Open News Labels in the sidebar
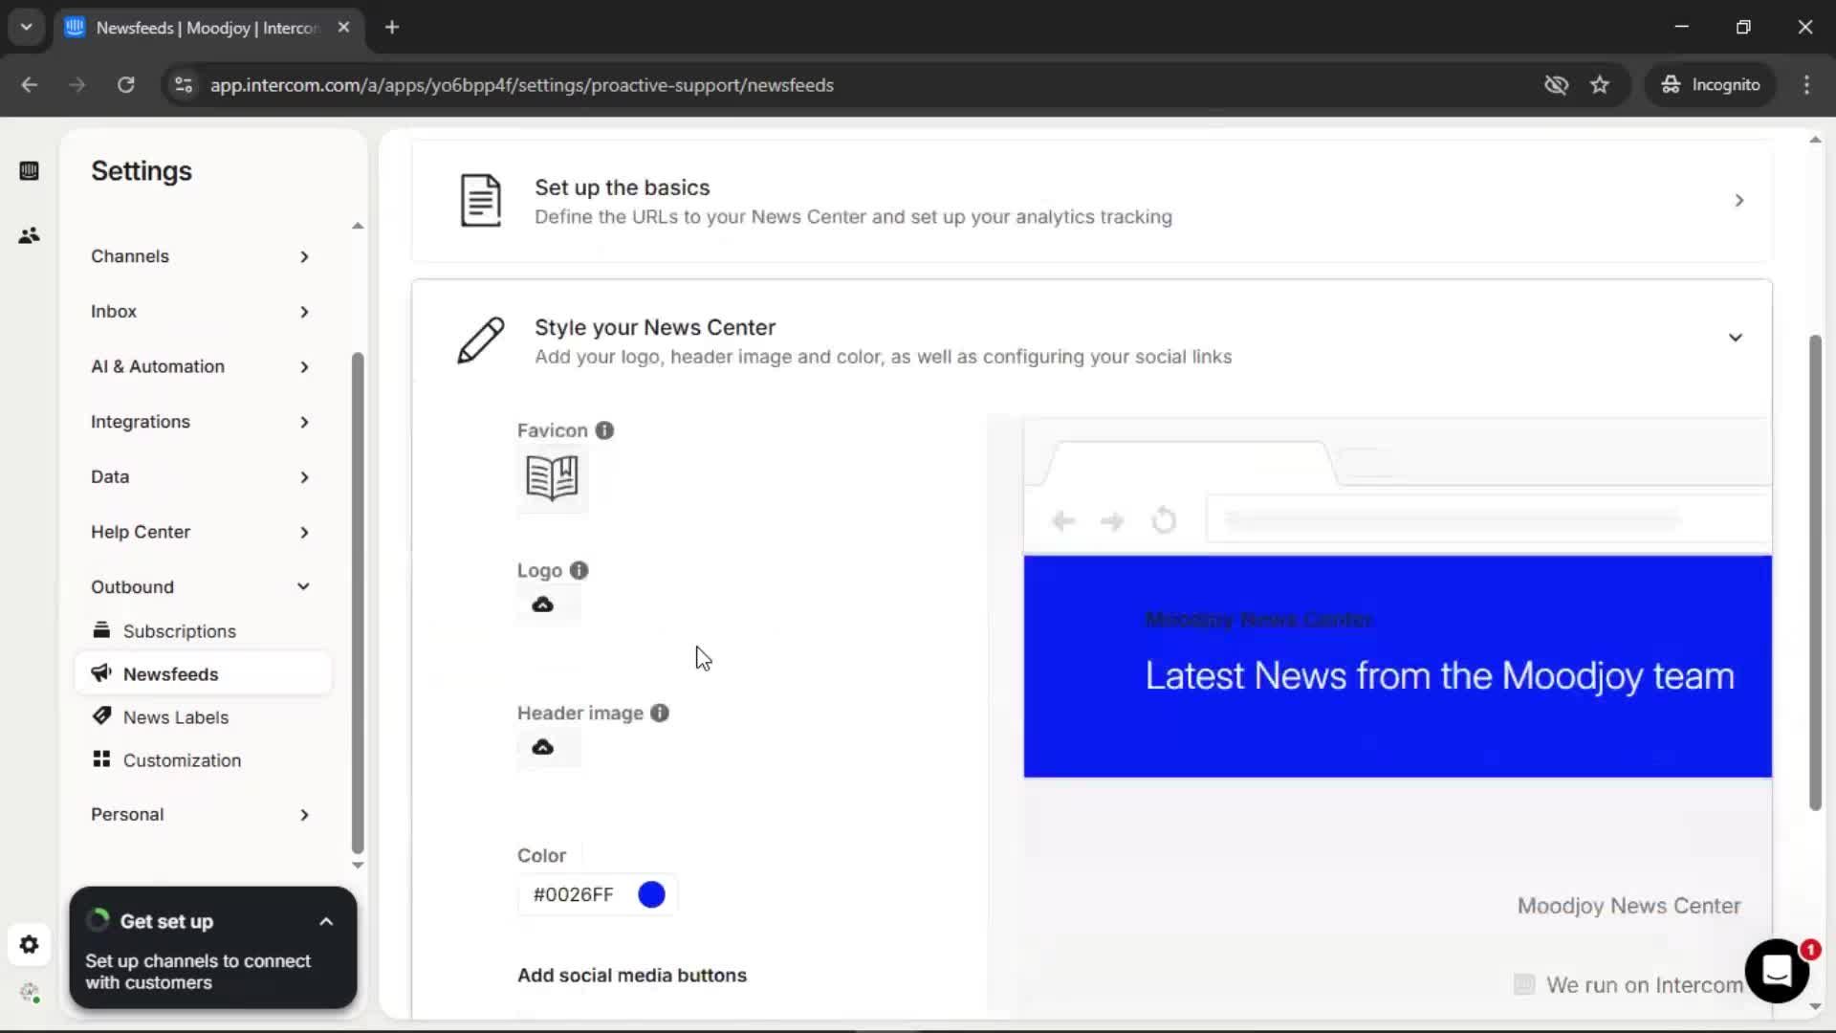 point(203,717)
